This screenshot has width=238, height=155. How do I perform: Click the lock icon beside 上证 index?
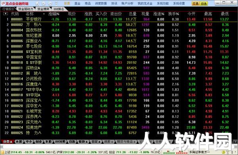pos(2,152)
